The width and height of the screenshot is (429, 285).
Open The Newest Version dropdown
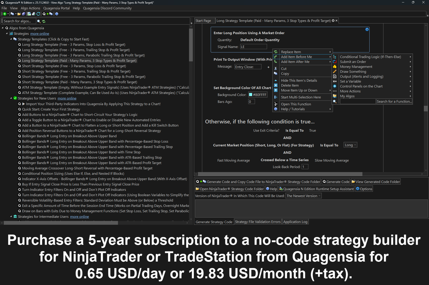pos(304,196)
